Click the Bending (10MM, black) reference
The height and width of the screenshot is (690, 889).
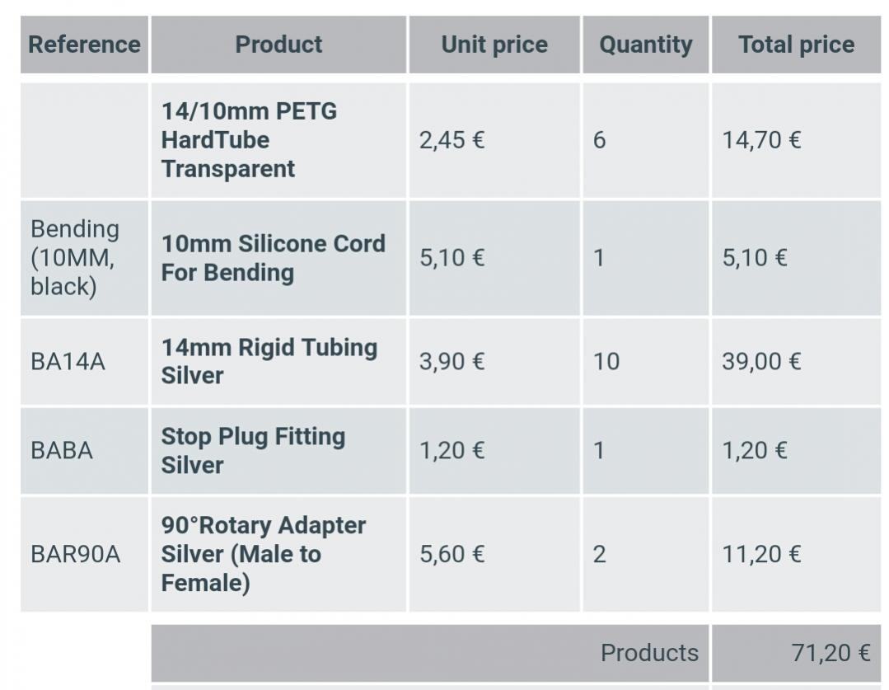tap(75, 258)
